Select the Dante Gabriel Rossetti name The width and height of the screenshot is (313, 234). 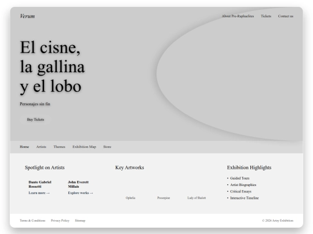pos(40,184)
